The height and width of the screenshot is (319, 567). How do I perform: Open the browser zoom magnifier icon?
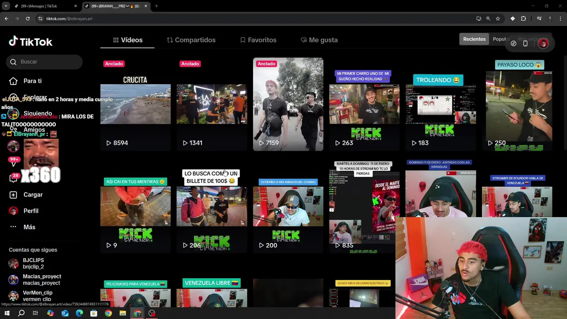click(488, 19)
